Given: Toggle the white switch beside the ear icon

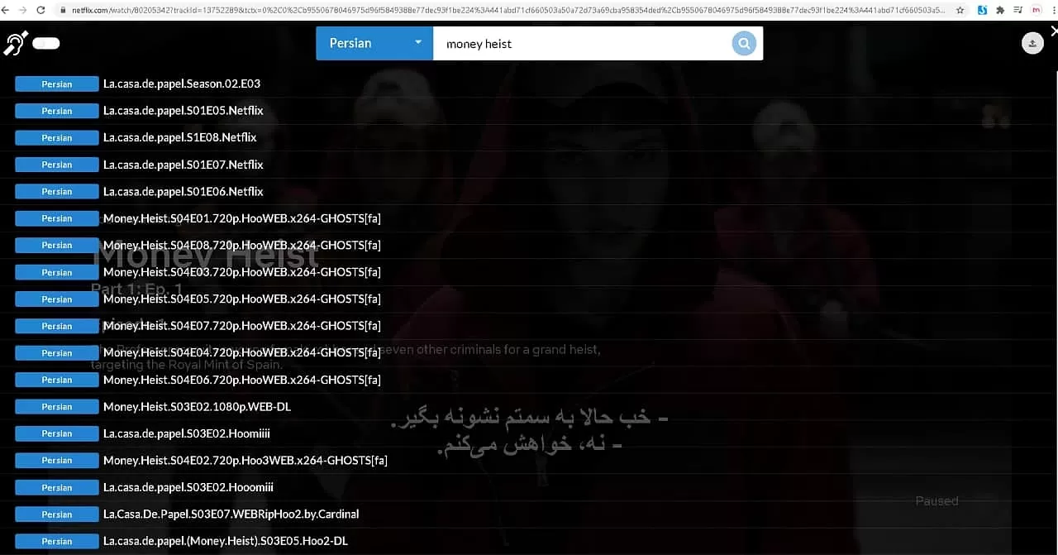Looking at the screenshot, I should click(46, 44).
